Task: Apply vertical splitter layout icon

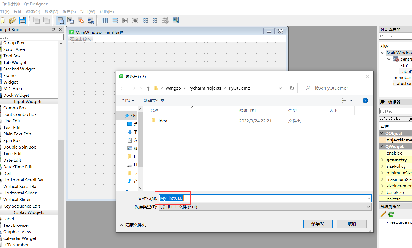Action: tap(135, 20)
